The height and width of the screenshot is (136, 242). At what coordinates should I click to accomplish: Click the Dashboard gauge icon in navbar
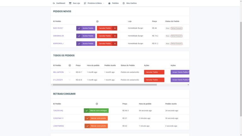54,3
